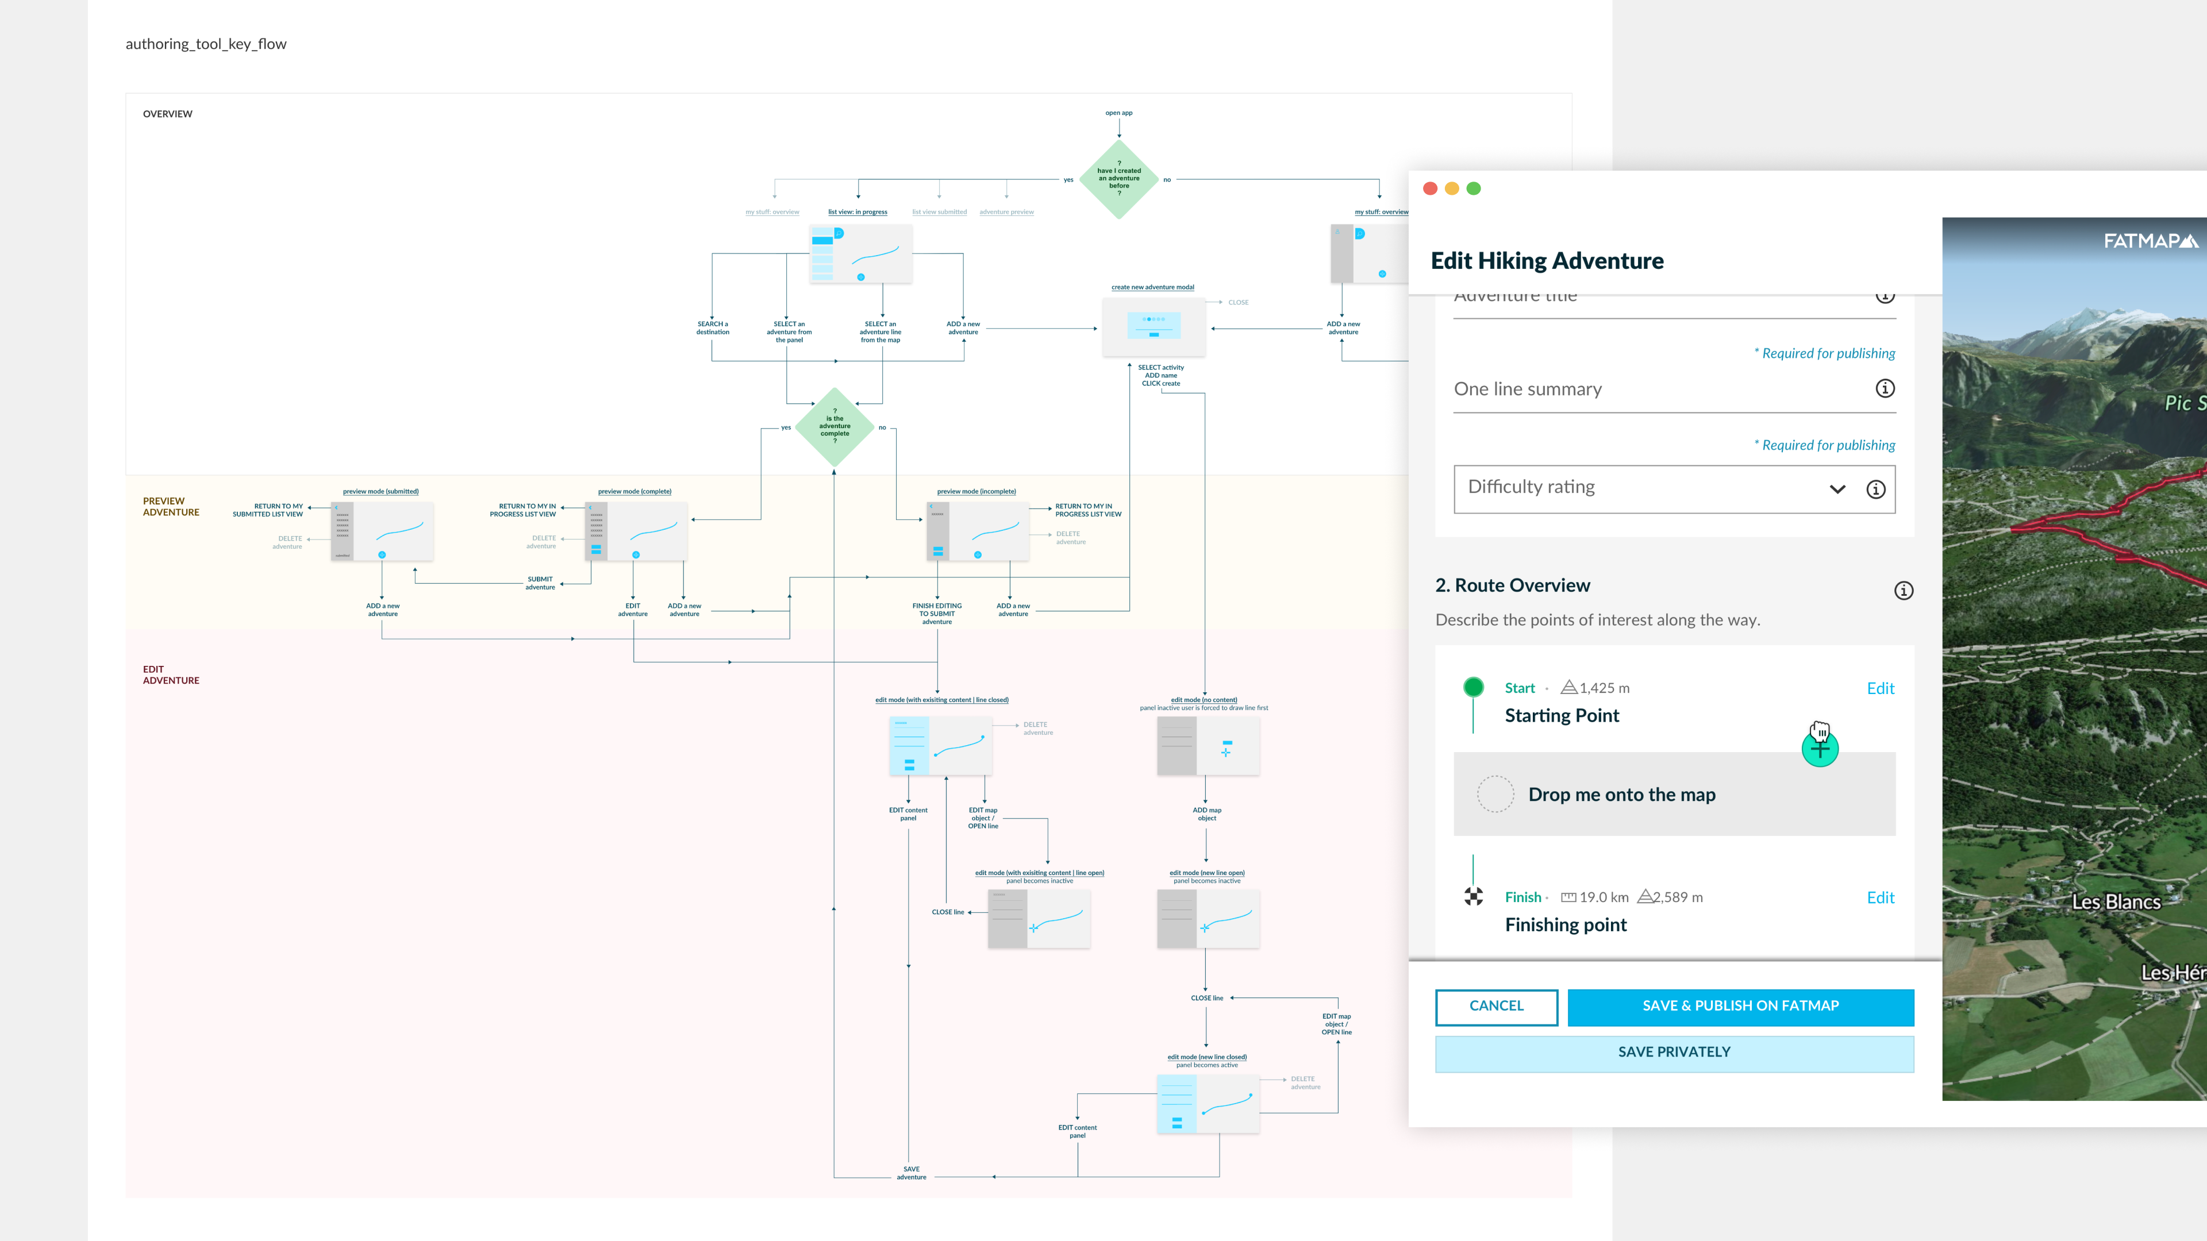Click the One line summary field
The image size is (2207, 1241).
point(1674,390)
